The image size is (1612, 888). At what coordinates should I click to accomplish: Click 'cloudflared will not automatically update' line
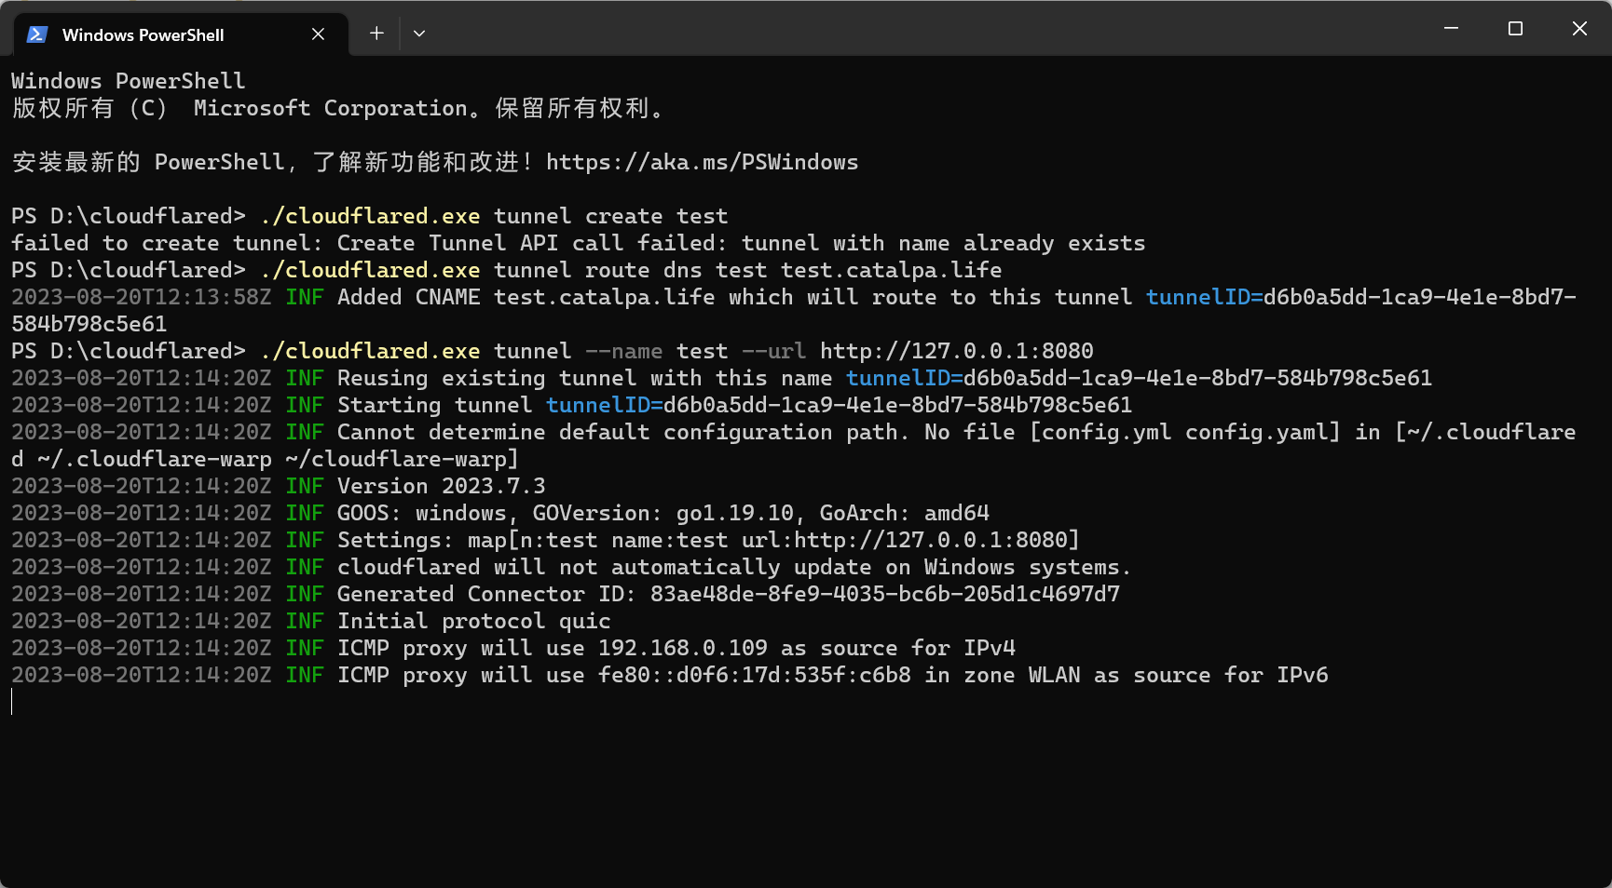coord(571,567)
